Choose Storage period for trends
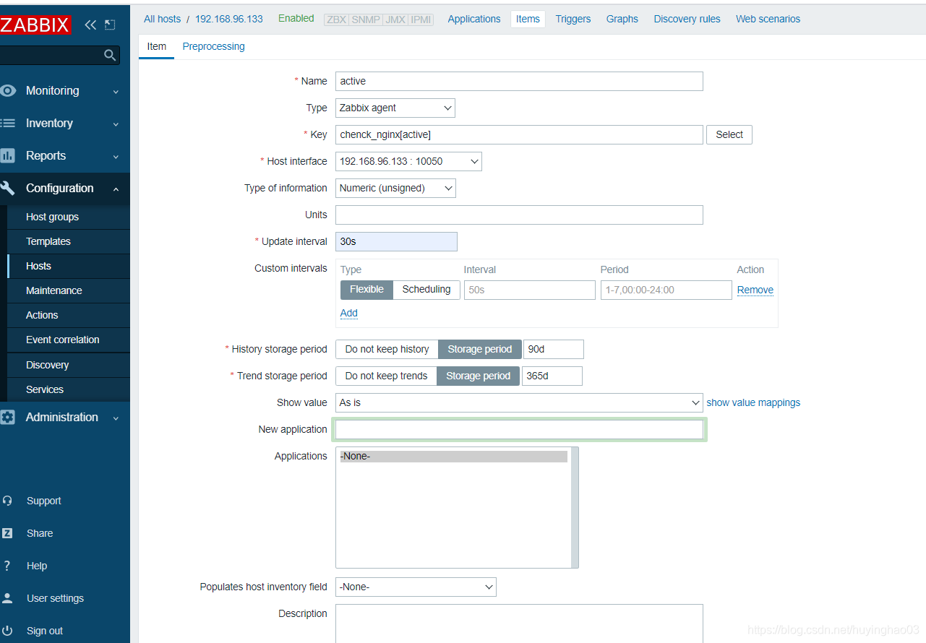This screenshot has height=643, width=926. [x=478, y=376]
